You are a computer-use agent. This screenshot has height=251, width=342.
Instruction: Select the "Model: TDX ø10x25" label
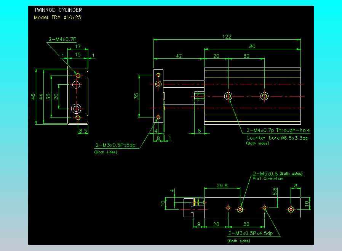(x=58, y=18)
